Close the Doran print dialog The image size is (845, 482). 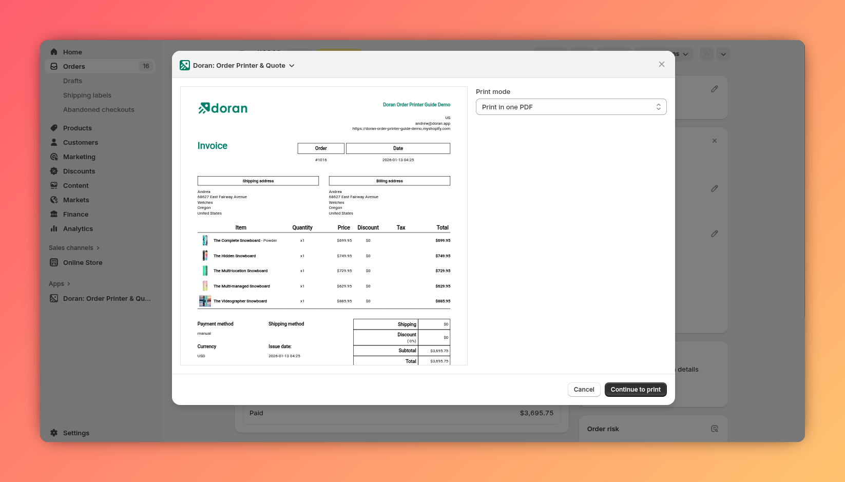coord(662,64)
